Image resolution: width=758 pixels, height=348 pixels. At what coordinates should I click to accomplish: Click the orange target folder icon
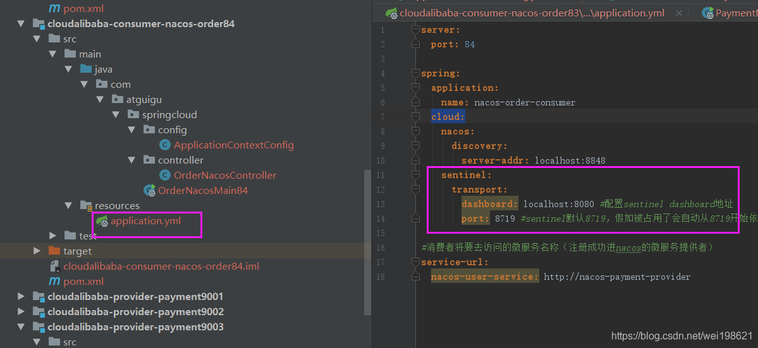click(54, 251)
